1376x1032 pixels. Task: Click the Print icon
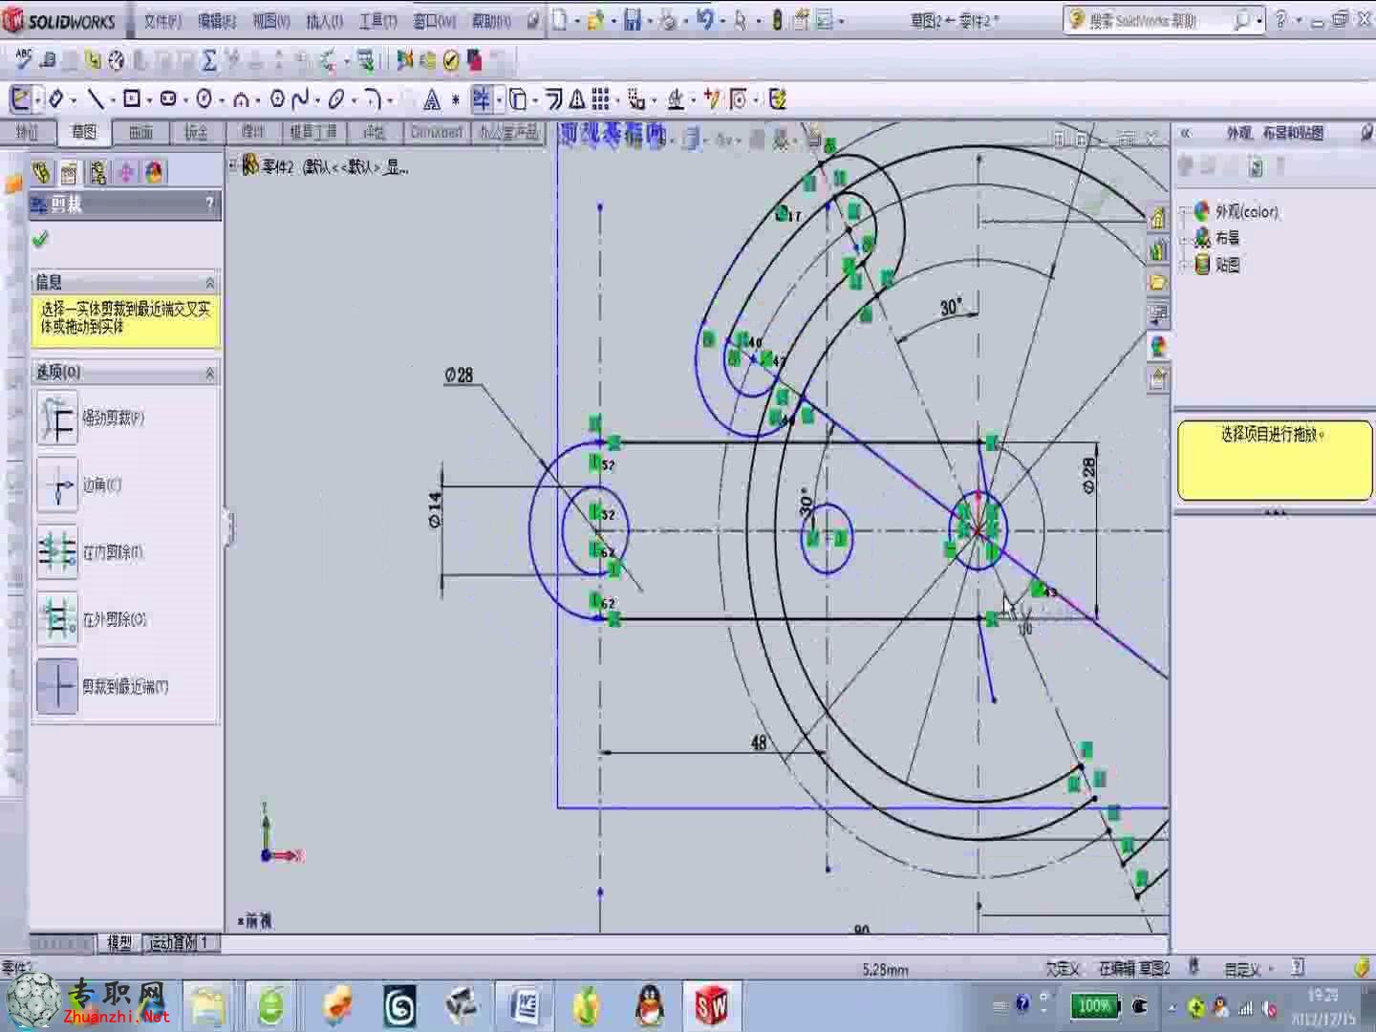point(668,19)
